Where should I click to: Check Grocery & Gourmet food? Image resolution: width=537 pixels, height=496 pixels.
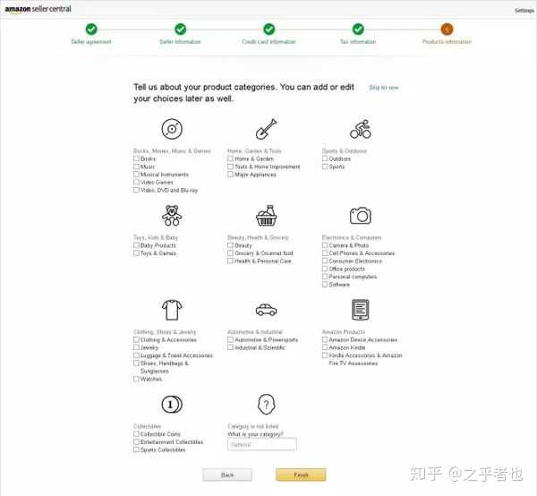coord(231,253)
